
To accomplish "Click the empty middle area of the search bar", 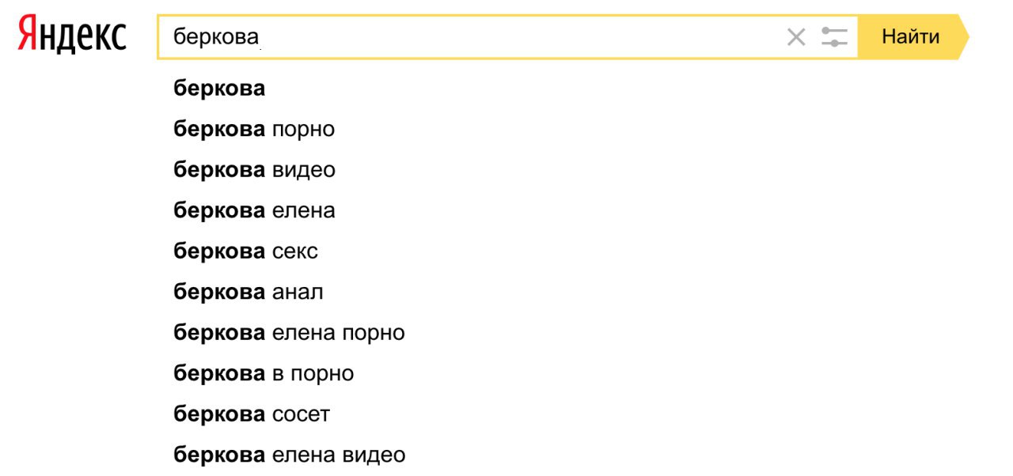I will click(522, 36).
